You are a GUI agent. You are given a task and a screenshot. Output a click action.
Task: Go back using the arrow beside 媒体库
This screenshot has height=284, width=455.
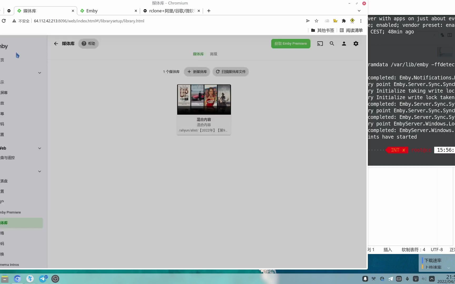coord(56,44)
